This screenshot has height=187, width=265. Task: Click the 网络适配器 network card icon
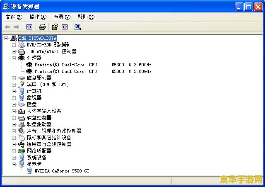click(x=22, y=151)
